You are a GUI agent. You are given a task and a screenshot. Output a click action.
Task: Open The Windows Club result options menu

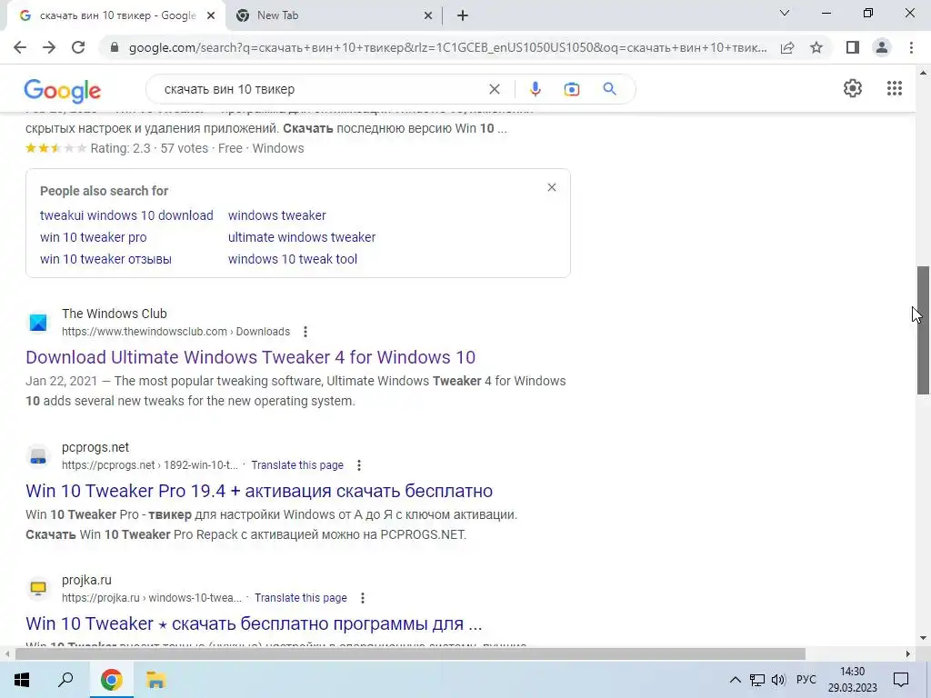[305, 332]
